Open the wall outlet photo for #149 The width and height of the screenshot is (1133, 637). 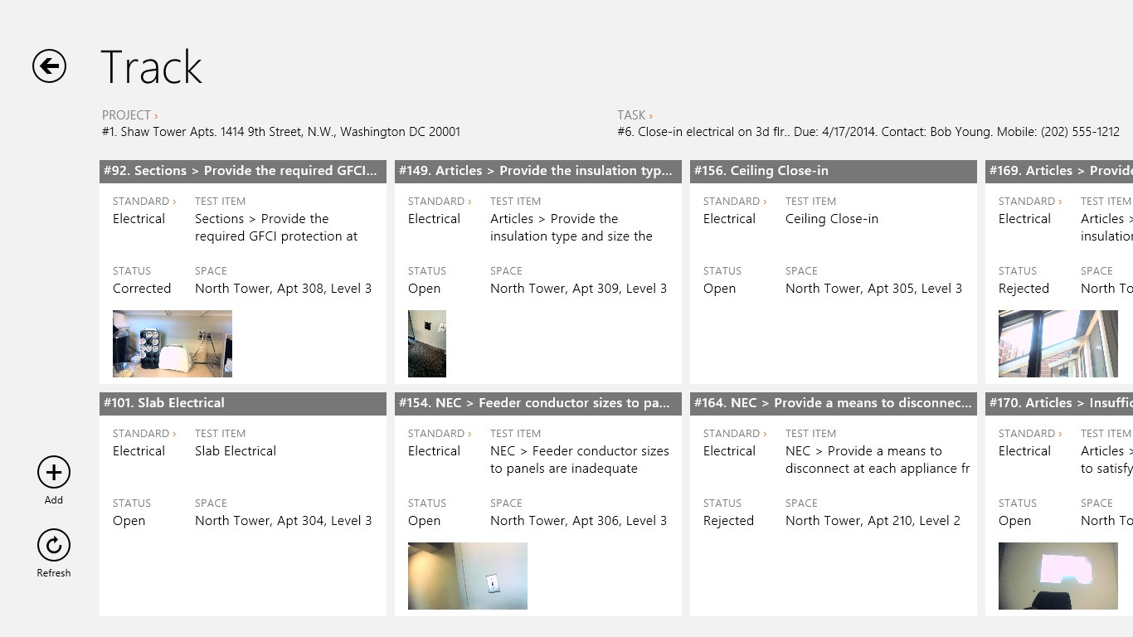point(427,343)
